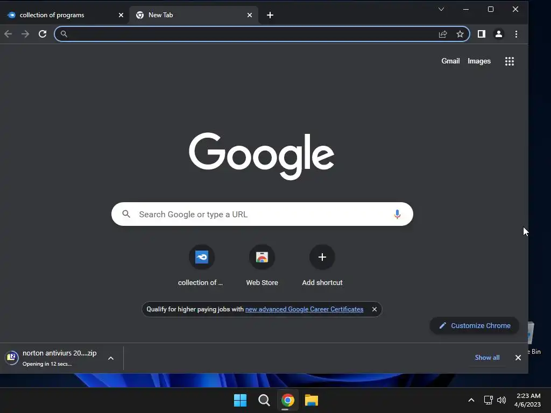Open the volume control in system tray
The height and width of the screenshot is (413, 551).
coord(501,400)
